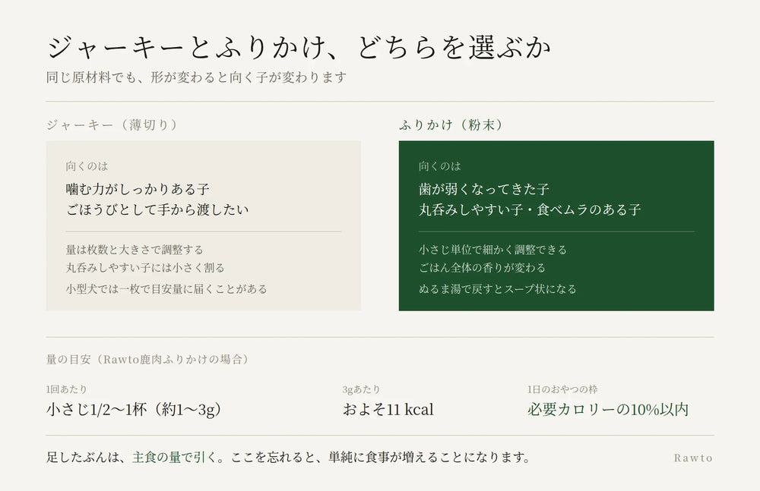Click the subtitle 同じ原材料でも、形が変わると向く子が変わります
The height and width of the screenshot is (491, 760).
click(x=196, y=77)
